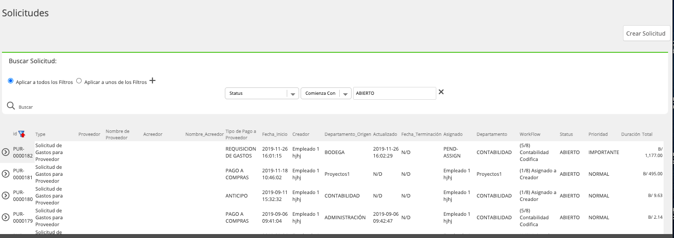Click the ANTICIPO payment type cell
The width and height of the screenshot is (674, 238).
[237, 196]
